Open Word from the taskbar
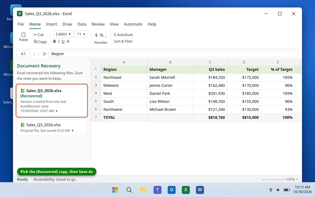Viewport: 315px width, 197px height. [x=200, y=190]
